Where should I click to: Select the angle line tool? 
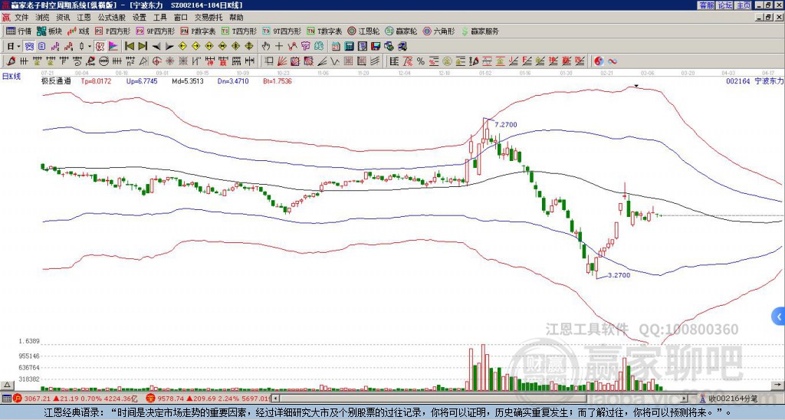click(322, 61)
